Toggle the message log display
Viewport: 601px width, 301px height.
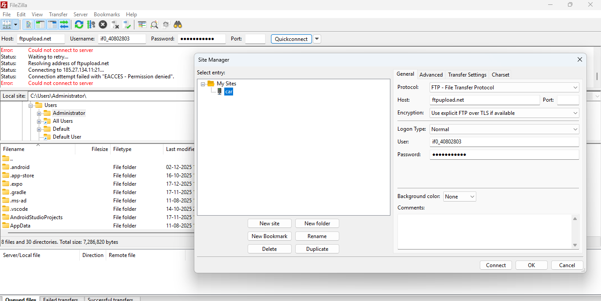click(28, 25)
